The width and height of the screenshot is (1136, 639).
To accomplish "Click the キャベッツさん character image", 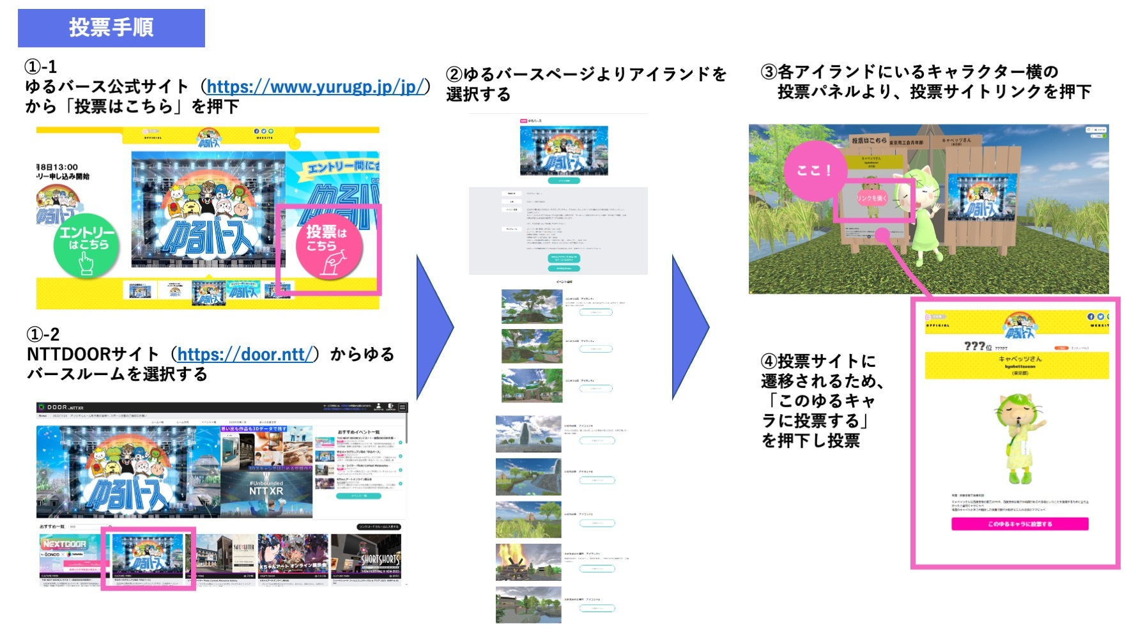I will [x=1020, y=439].
